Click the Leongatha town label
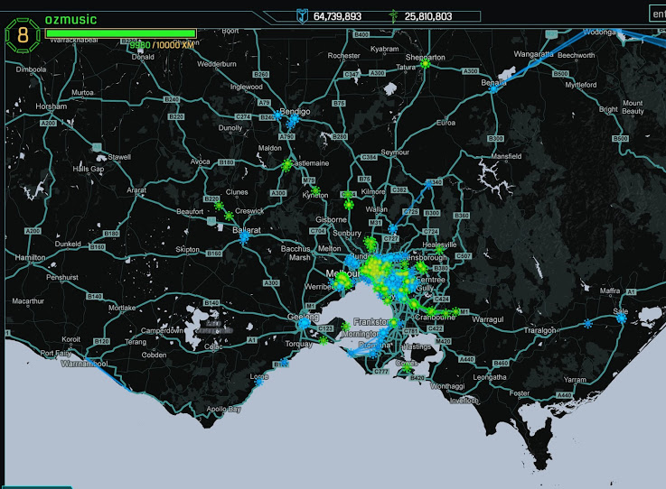Viewport: 666px width, 489px height. pyautogui.click(x=490, y=377)
